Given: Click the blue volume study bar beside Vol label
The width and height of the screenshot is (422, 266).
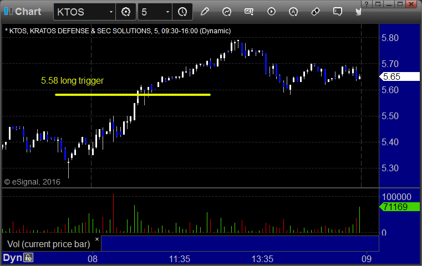Looking at the screenshot, I should (x=240, y=243).
